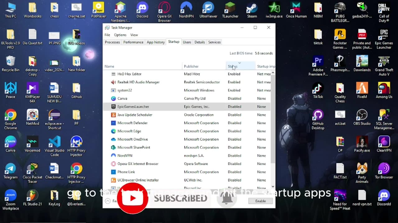Launch Discord from the top row
398x223 pixels.
point(142,10)
